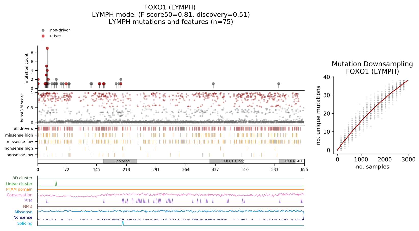
Task: Click the red driver legend marker
Action: coord(43,36)
